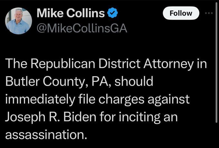This screenshot has height=148, width=219.
Task: Open the three-dot more options menu
Action: click(209, 13)
